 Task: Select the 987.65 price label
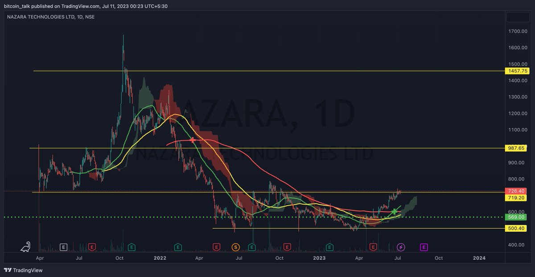pos(516,148)
